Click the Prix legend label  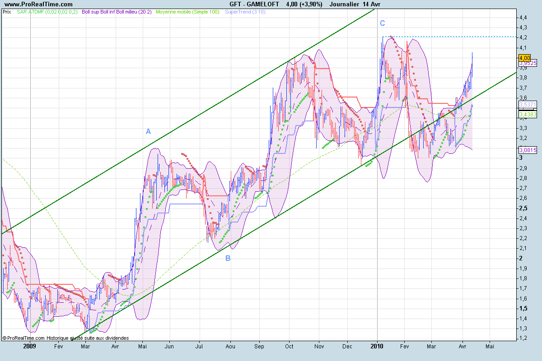pyautogui.click(x=7, y=12)
